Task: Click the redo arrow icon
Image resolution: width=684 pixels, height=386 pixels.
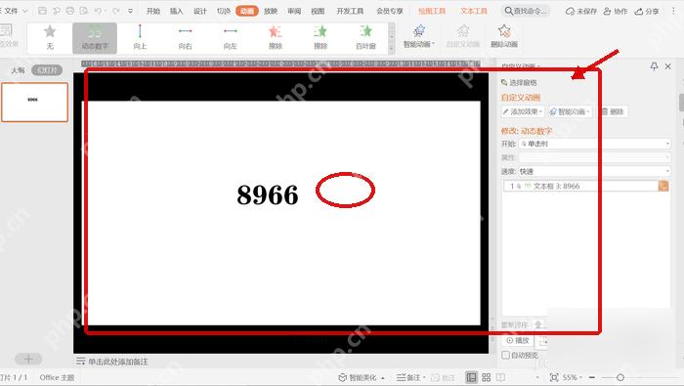Action: pos(115,11)
